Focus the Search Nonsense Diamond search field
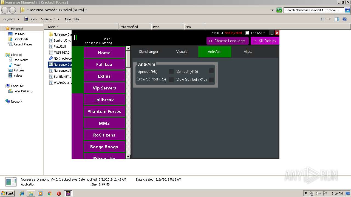Image resolution: width=351 pixels, height=197 pixels. (314, 10)
